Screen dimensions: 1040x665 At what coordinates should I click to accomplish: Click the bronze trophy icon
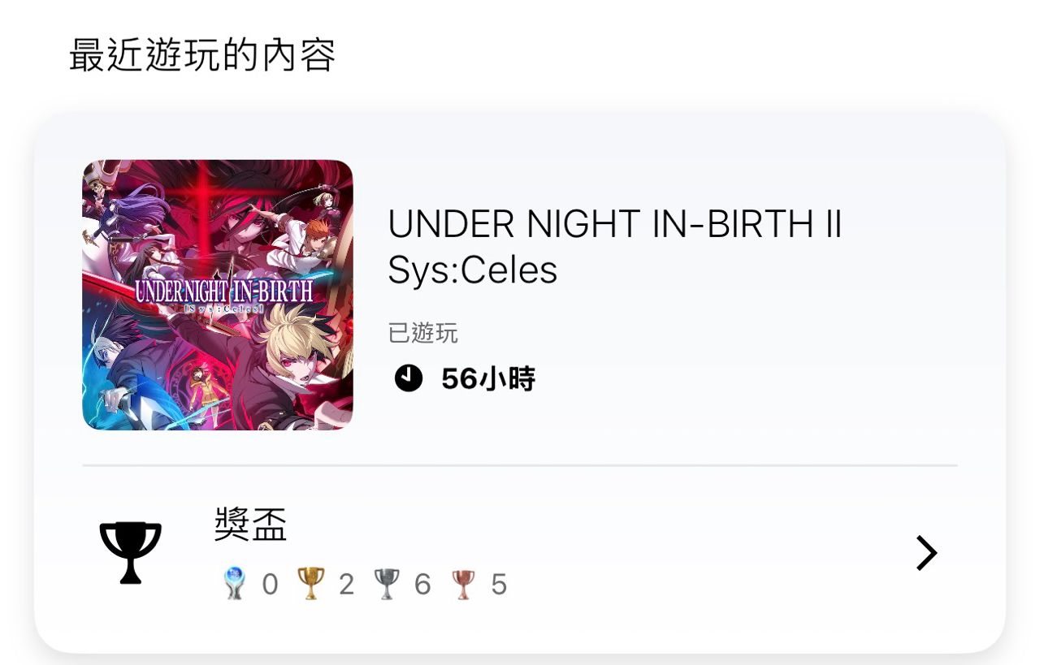(x=463, y=584)
